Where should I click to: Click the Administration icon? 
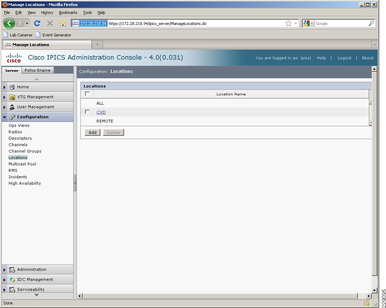pos(12,270)
